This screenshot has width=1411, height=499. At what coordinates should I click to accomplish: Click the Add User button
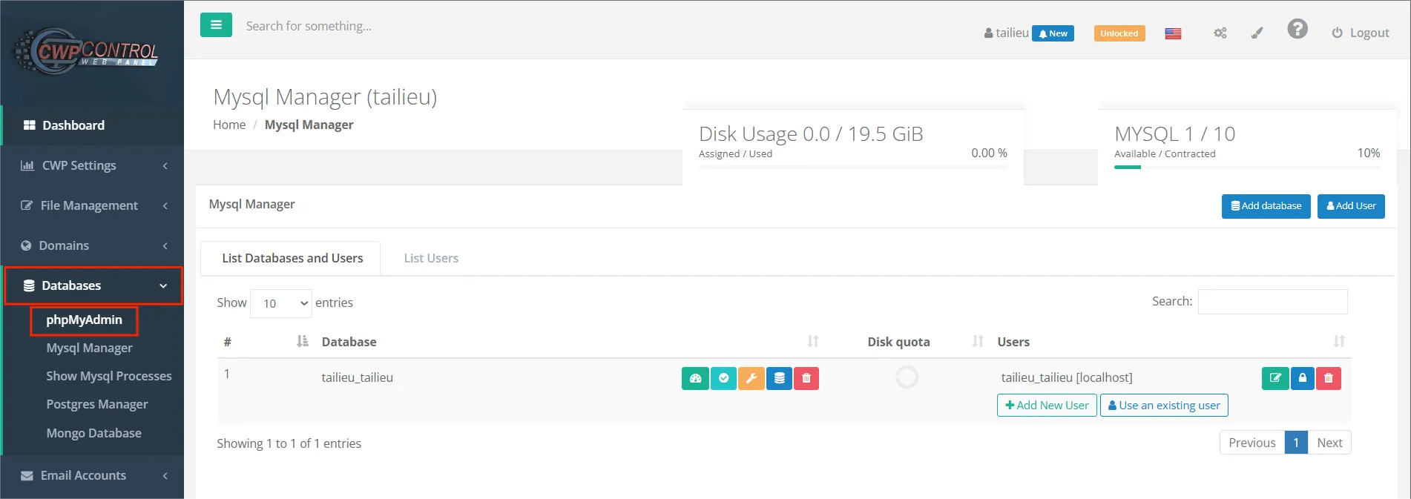pyautogui.click(x=1351, y=206)
